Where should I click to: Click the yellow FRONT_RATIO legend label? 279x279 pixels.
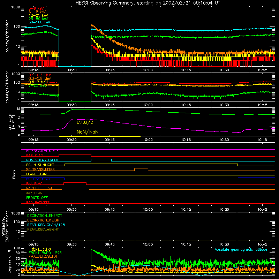(x=40, y=250)
